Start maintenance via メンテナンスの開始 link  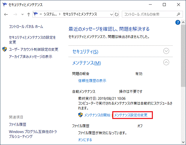(x=97, y=115)
